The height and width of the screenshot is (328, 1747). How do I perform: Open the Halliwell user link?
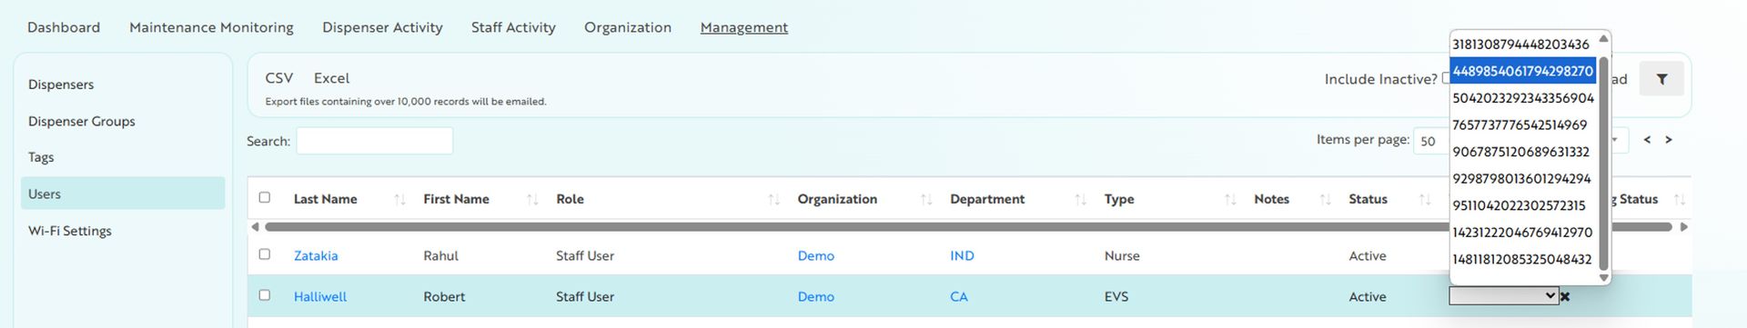click(x=320, y=297)
